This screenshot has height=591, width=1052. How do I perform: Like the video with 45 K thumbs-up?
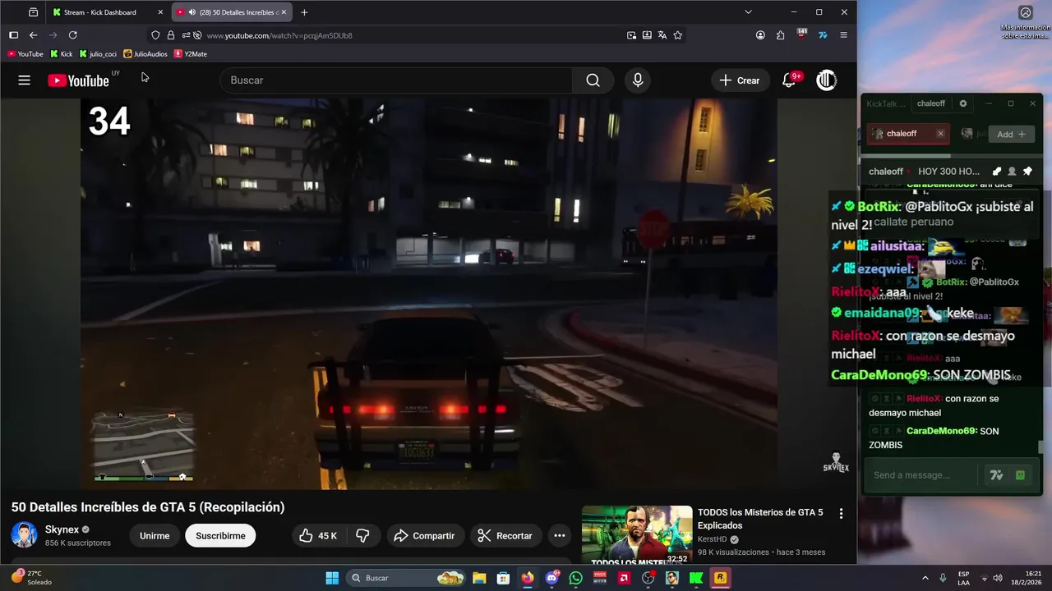click(317, 536)
